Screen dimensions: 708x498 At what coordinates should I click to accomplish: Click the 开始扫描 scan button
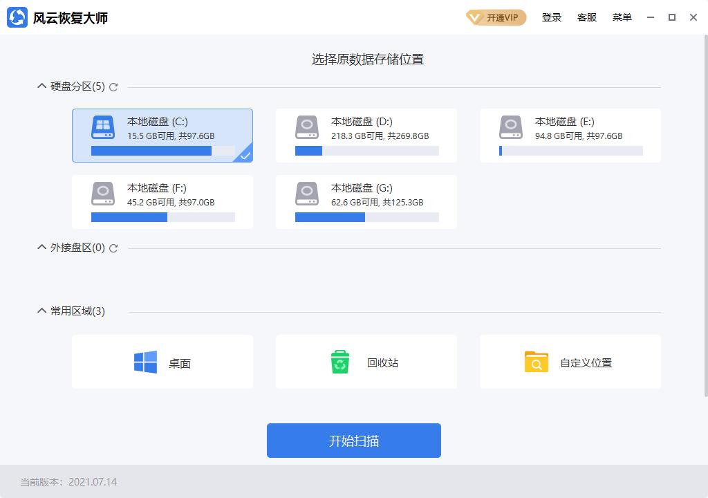click(353, 440)
